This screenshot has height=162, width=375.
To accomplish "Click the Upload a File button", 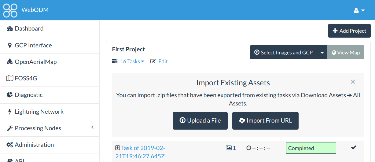I will pos(200,121).
